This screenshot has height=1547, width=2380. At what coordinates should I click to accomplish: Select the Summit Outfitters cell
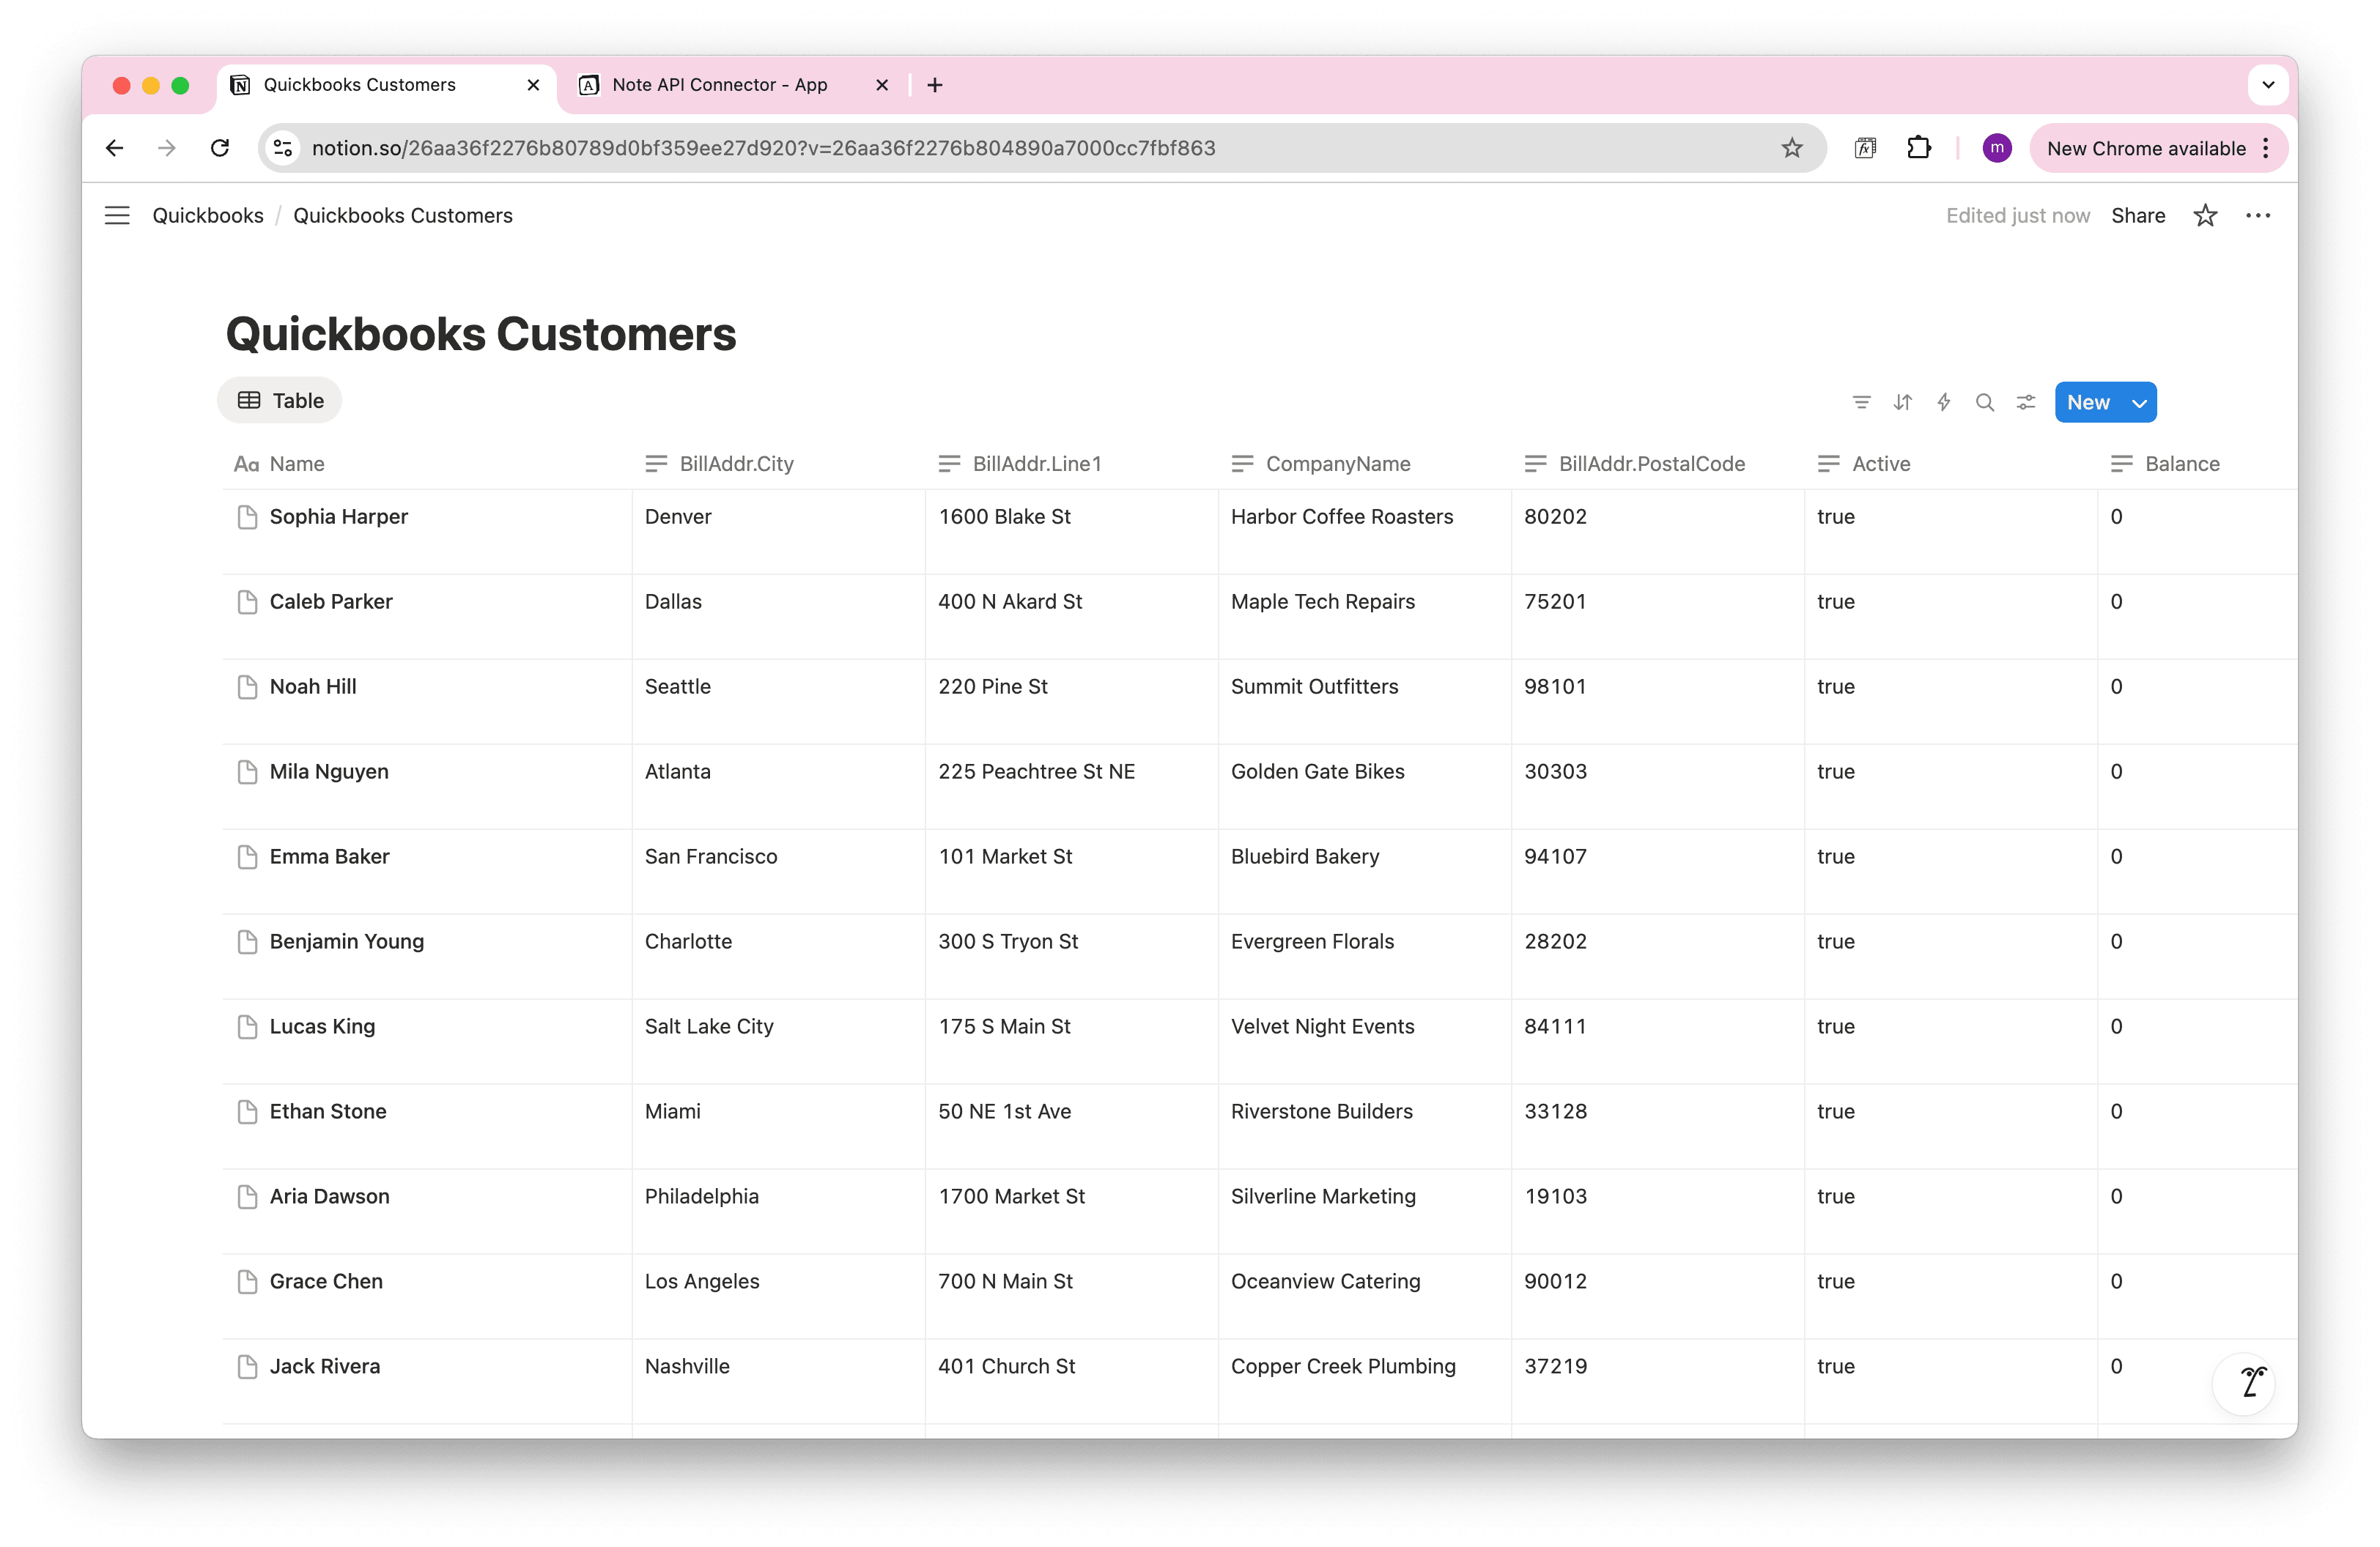click(x=1365, y=702)
